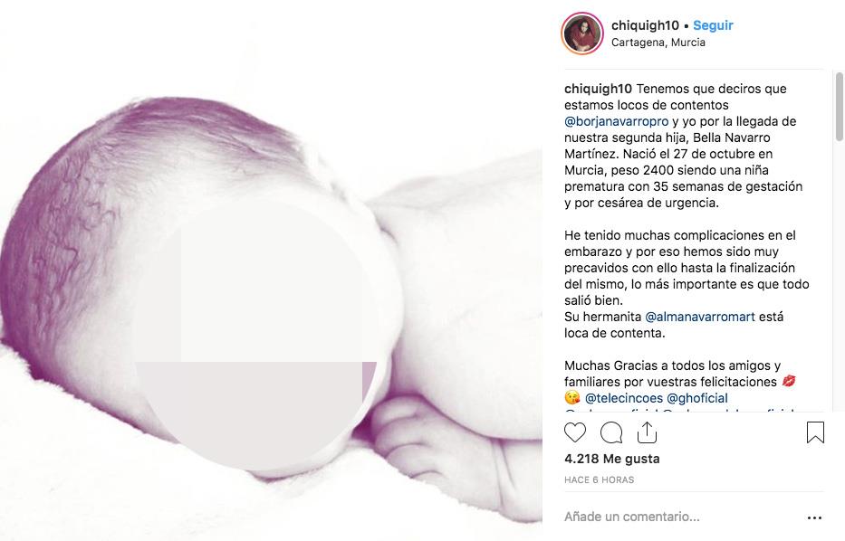View who liked via 4.218 Me gusta

click(611, 459)
